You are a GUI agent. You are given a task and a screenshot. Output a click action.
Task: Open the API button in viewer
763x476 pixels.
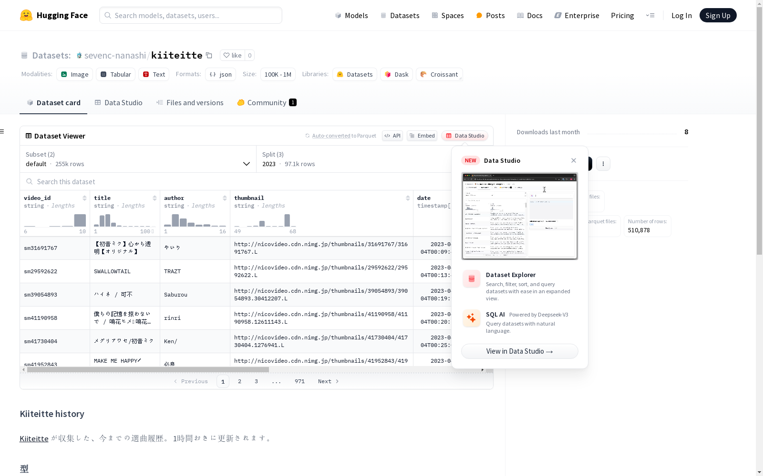[392, 136]
